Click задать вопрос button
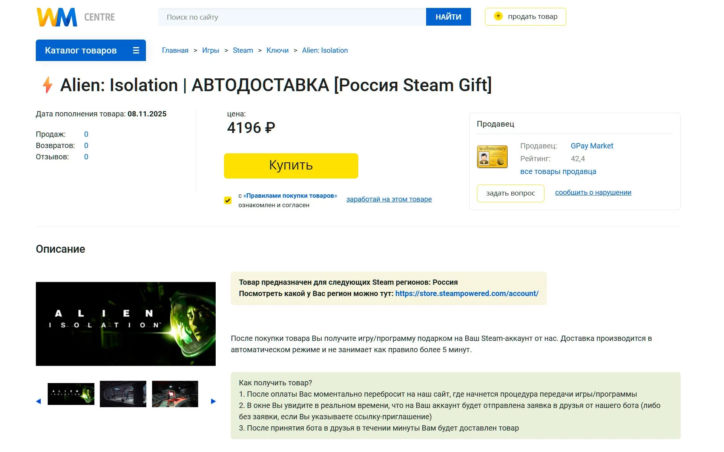The height and width of the screenshot is (452, 724). [510, 193]
